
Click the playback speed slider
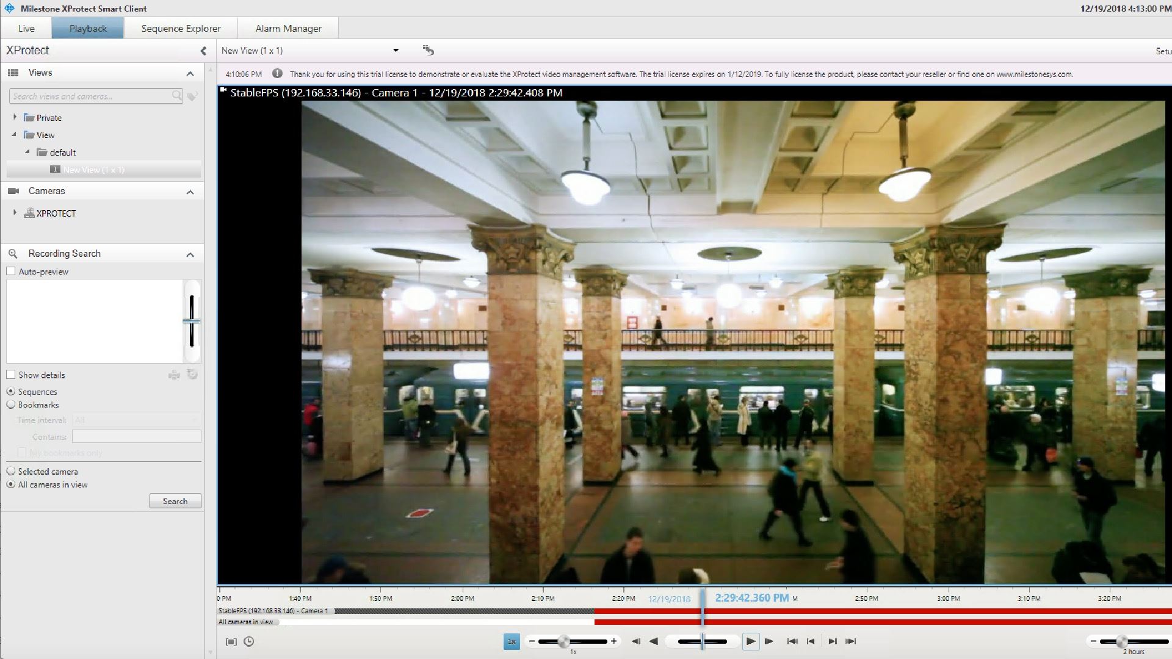[573, 641]
